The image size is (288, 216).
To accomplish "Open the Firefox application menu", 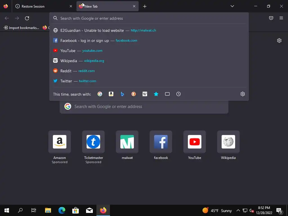I will point(281,18).
